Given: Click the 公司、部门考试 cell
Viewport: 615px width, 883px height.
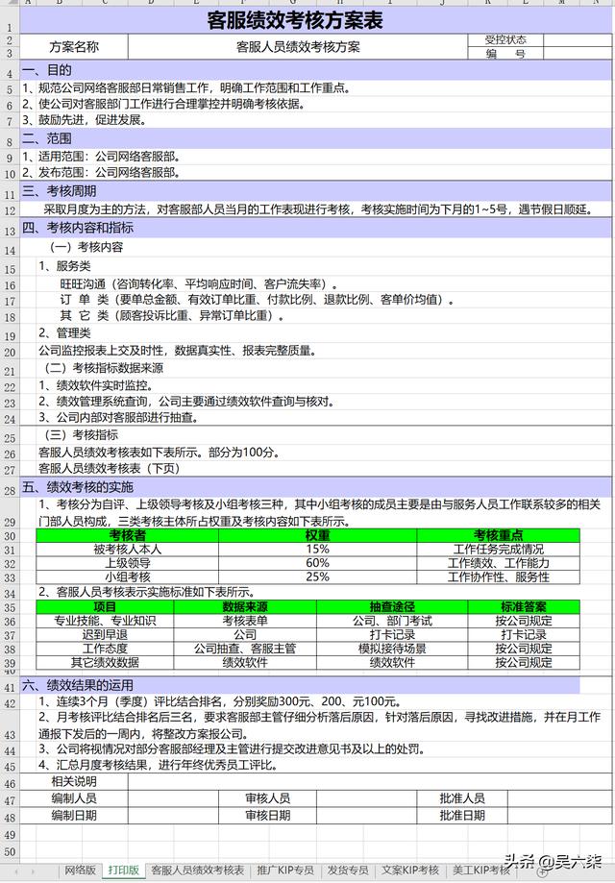Looking at the screenshot, I should [x=392, y=621].
